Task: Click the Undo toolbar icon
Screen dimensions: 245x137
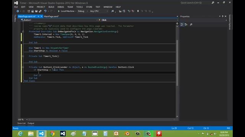Action: 45,11
